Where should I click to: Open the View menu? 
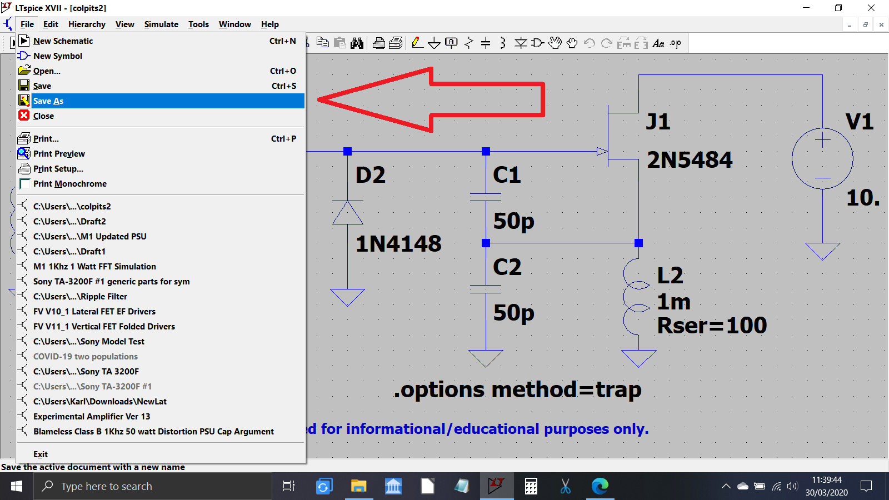coord(124,24)
